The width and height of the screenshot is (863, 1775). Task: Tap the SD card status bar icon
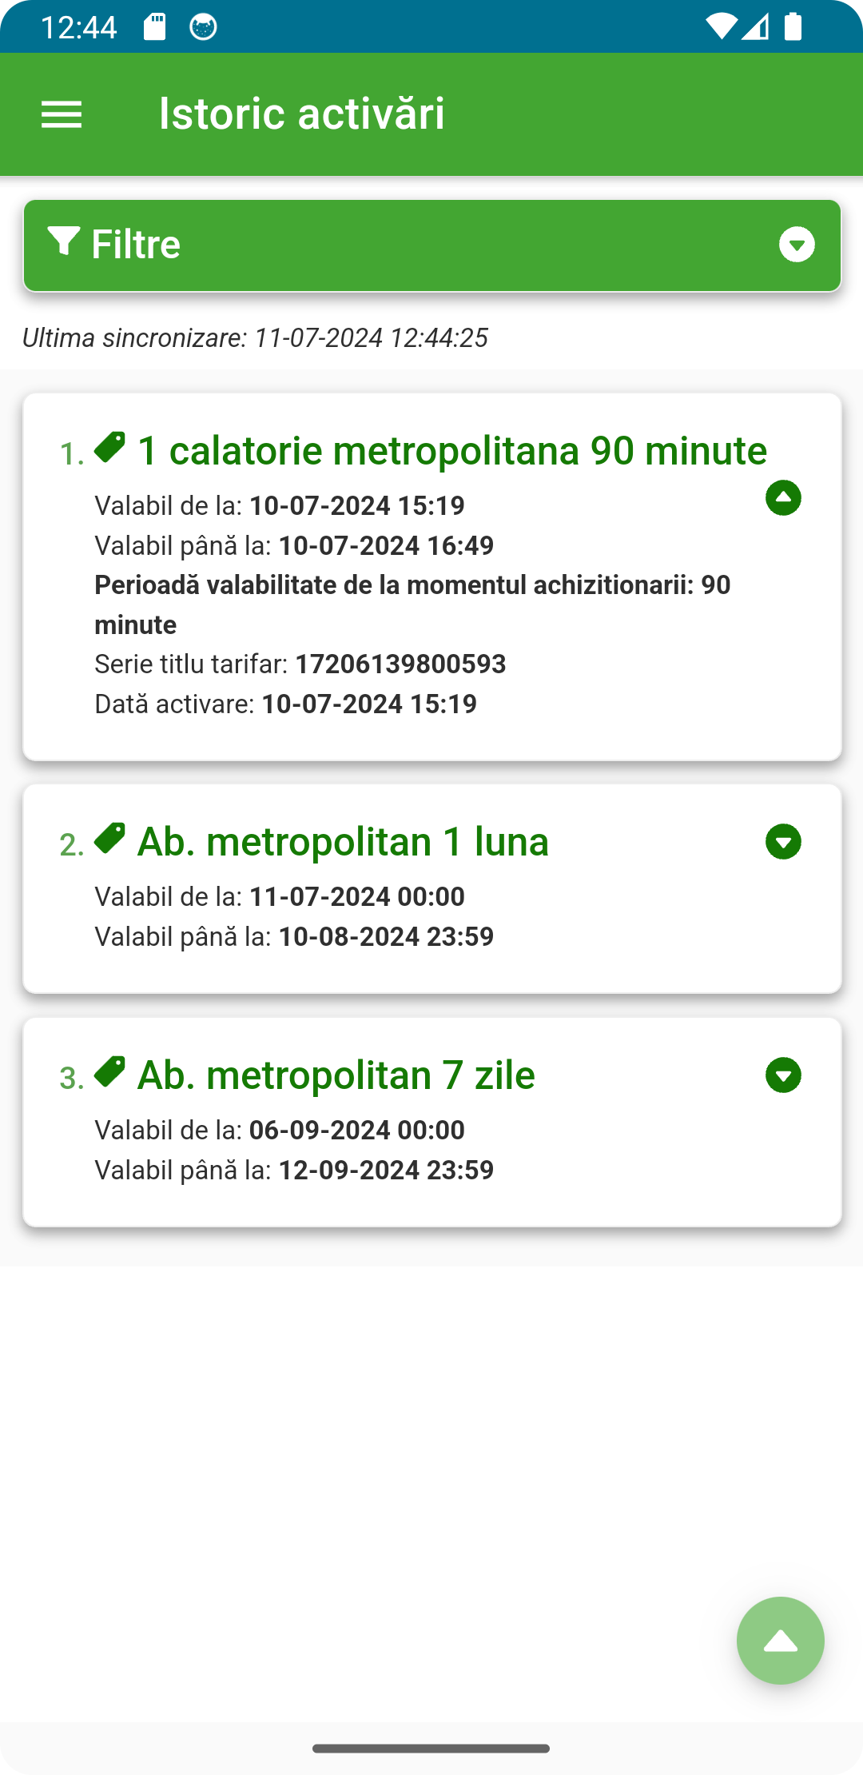coord(155,27)
